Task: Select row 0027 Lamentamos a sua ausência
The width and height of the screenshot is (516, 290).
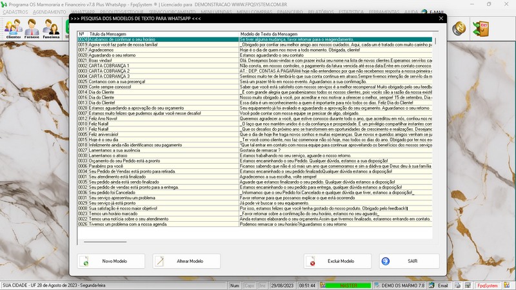Action: pyautogui.click(x=255, y=150)
